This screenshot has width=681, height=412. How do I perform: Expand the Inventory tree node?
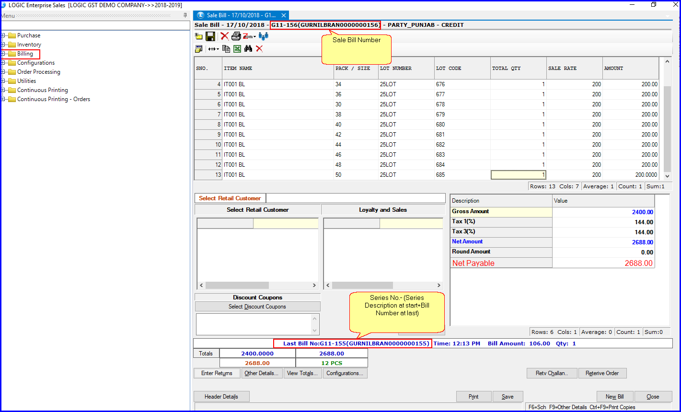tap(3, 45)
